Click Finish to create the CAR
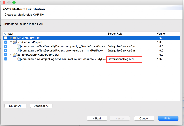Image resolution: width=184 pixels, height=126 pixels. pos(168,118)
